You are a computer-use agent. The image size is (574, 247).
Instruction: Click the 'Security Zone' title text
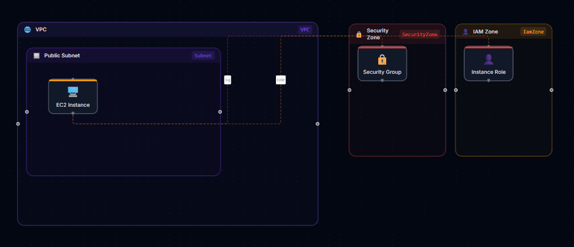pyautogui.click(x=378, y=34)
